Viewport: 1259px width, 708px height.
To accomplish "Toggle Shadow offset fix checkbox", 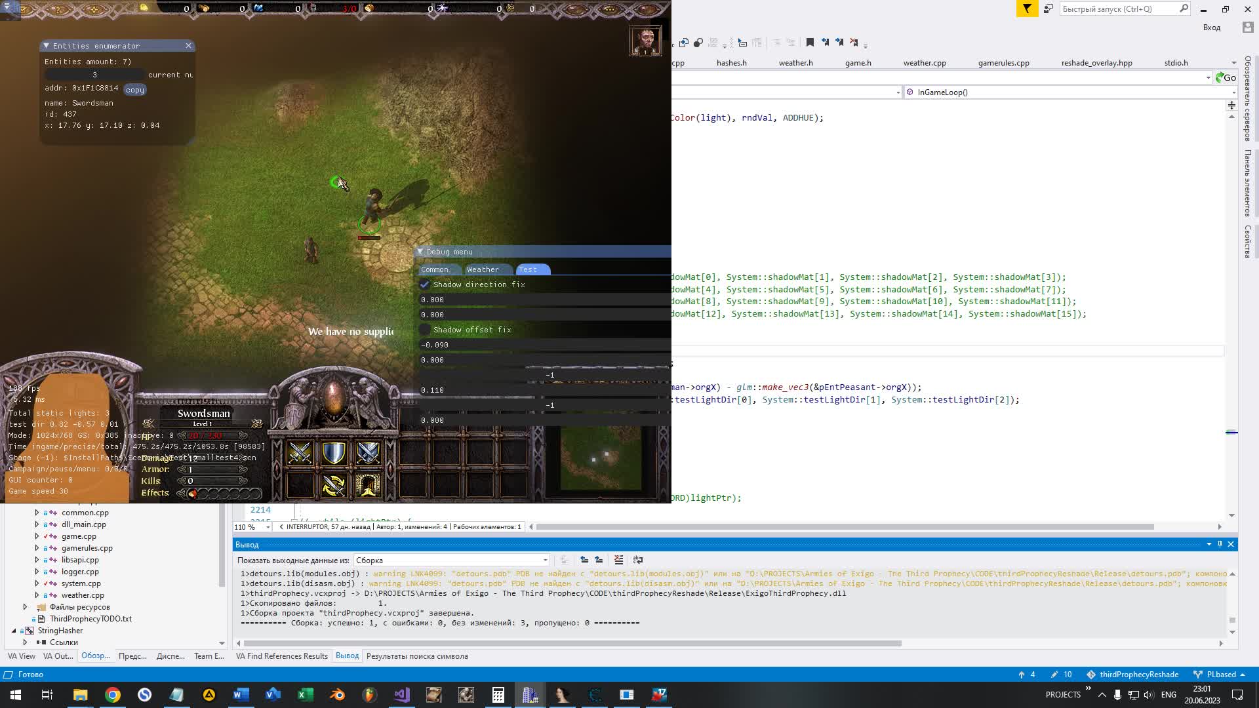I will pos(425,330).
